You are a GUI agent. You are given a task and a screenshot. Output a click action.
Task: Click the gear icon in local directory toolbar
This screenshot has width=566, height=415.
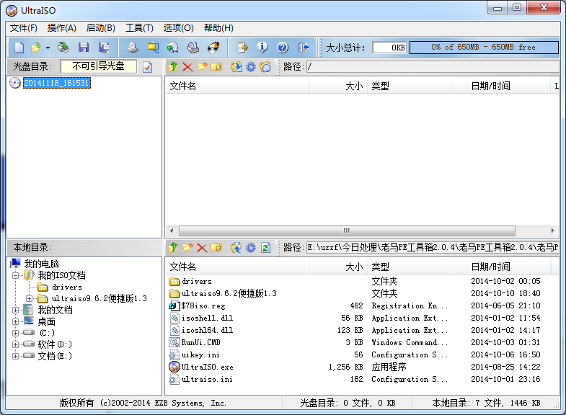[250, 248]
